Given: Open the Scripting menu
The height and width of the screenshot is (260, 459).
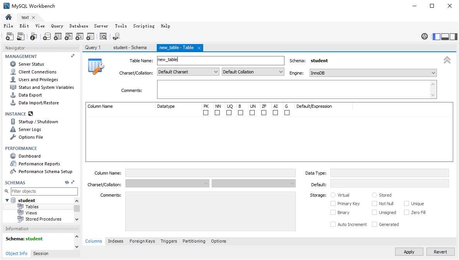Looking at the screenshot, I should tap(144, 26).
